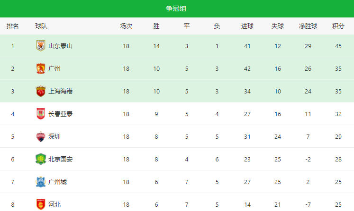Image resolution: width=354 pixels, height=211 pixels.
Task: Click the Shenzhen team crest
Action: [x=41, y=136]
